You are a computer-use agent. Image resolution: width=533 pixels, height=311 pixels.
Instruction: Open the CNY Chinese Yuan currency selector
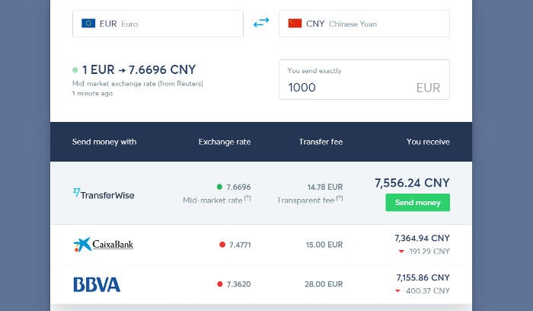point(364,24)
